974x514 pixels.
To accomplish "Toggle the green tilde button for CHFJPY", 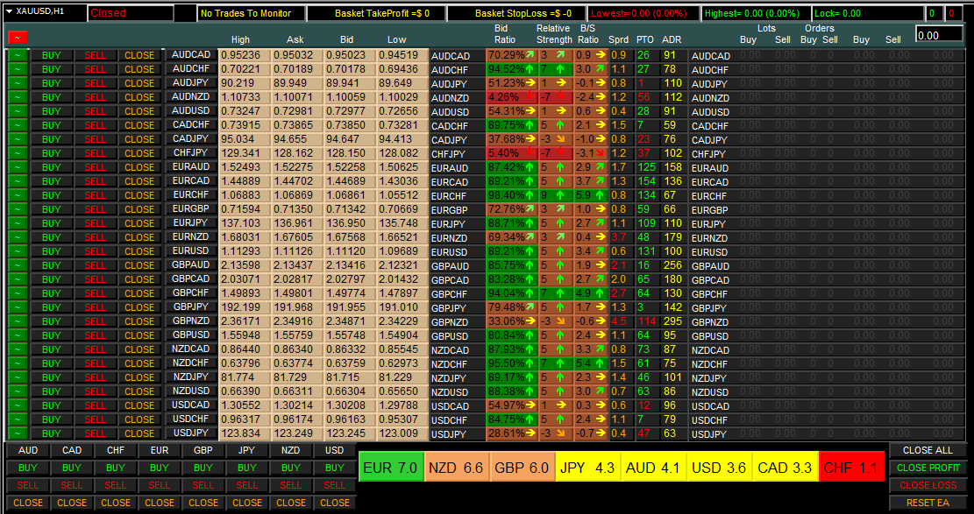I will pyautogui.click(x=18, y=152).
